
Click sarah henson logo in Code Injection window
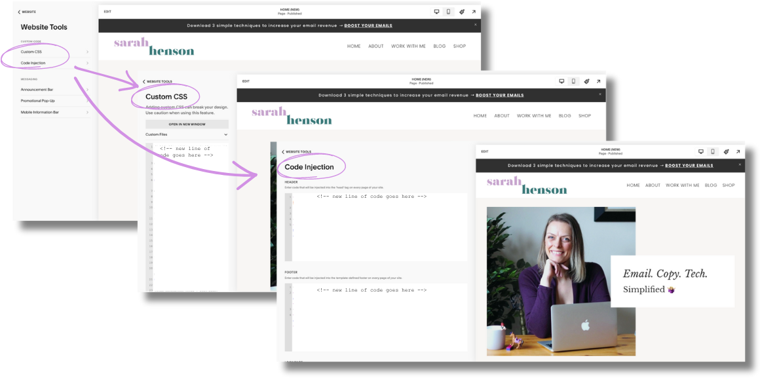[527, 185]
